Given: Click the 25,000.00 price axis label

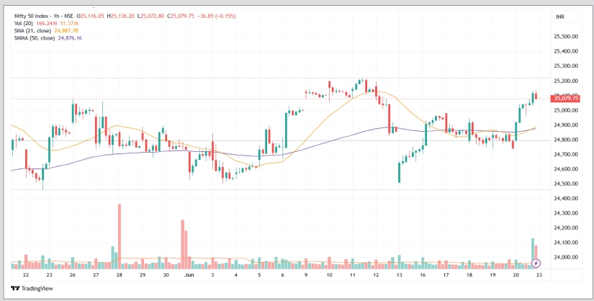Looking at the screenshot, I should 566,110.
